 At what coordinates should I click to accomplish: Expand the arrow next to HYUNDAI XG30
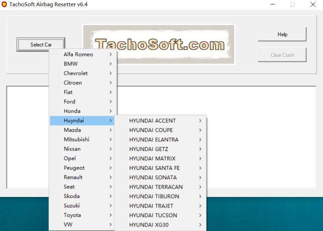pos(200,224)
